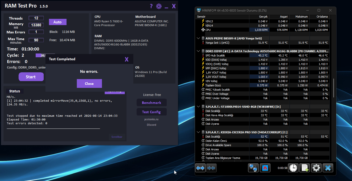The width and height of the screenshot is (352, 181).
Task: Click the Ortalama column header
Action: [x=319, y=17]
